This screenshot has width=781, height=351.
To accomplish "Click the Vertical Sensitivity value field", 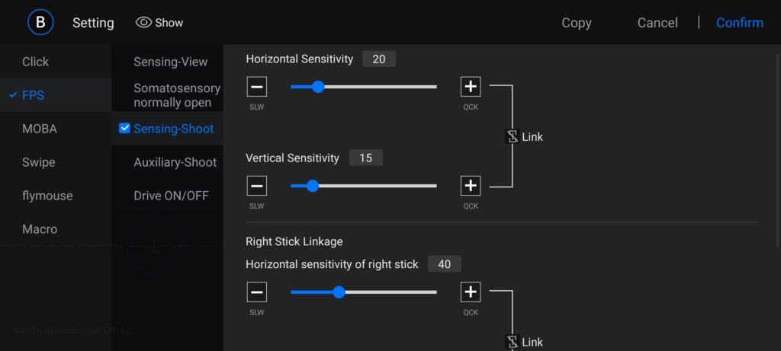I will click(365, 158).
